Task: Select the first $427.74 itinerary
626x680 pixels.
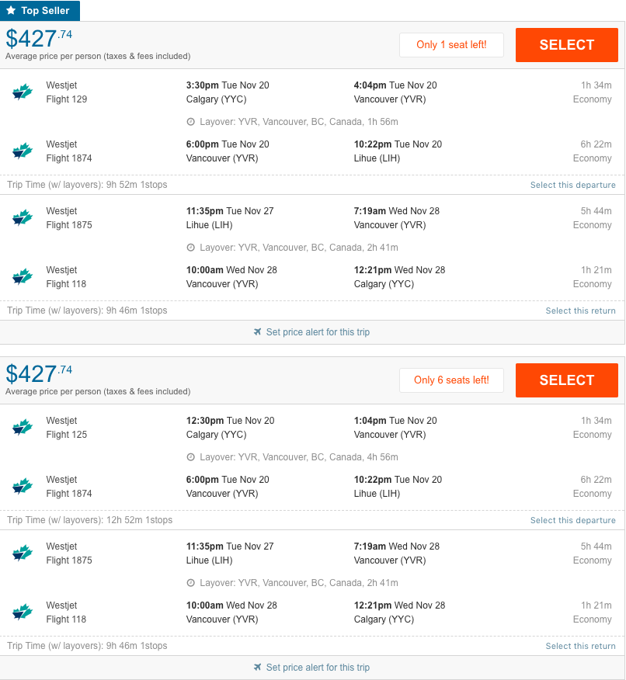Action: tap(566, 45)
